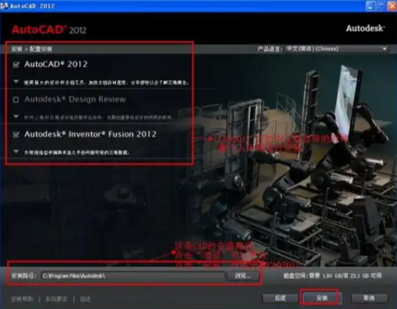The height and width of the screenshot is (309, 397).
Task: Open the product language dropdown
Action: coord(337,49)
